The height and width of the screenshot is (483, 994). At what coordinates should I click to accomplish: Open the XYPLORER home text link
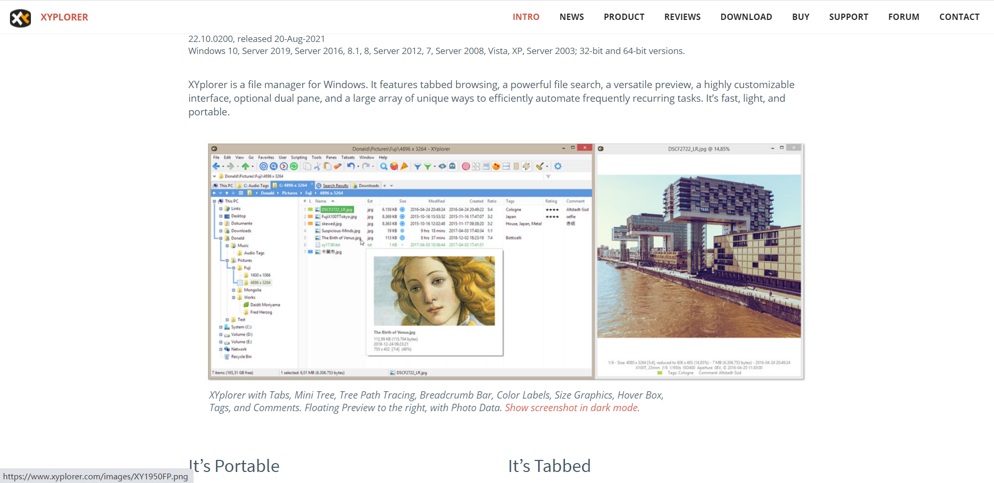click(64, 17)
